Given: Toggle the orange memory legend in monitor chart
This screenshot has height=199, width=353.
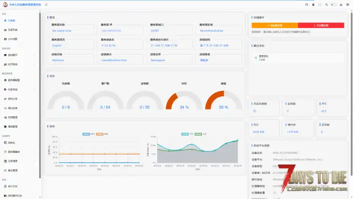Looking at the screenshot, I should (x=102, y=134).
